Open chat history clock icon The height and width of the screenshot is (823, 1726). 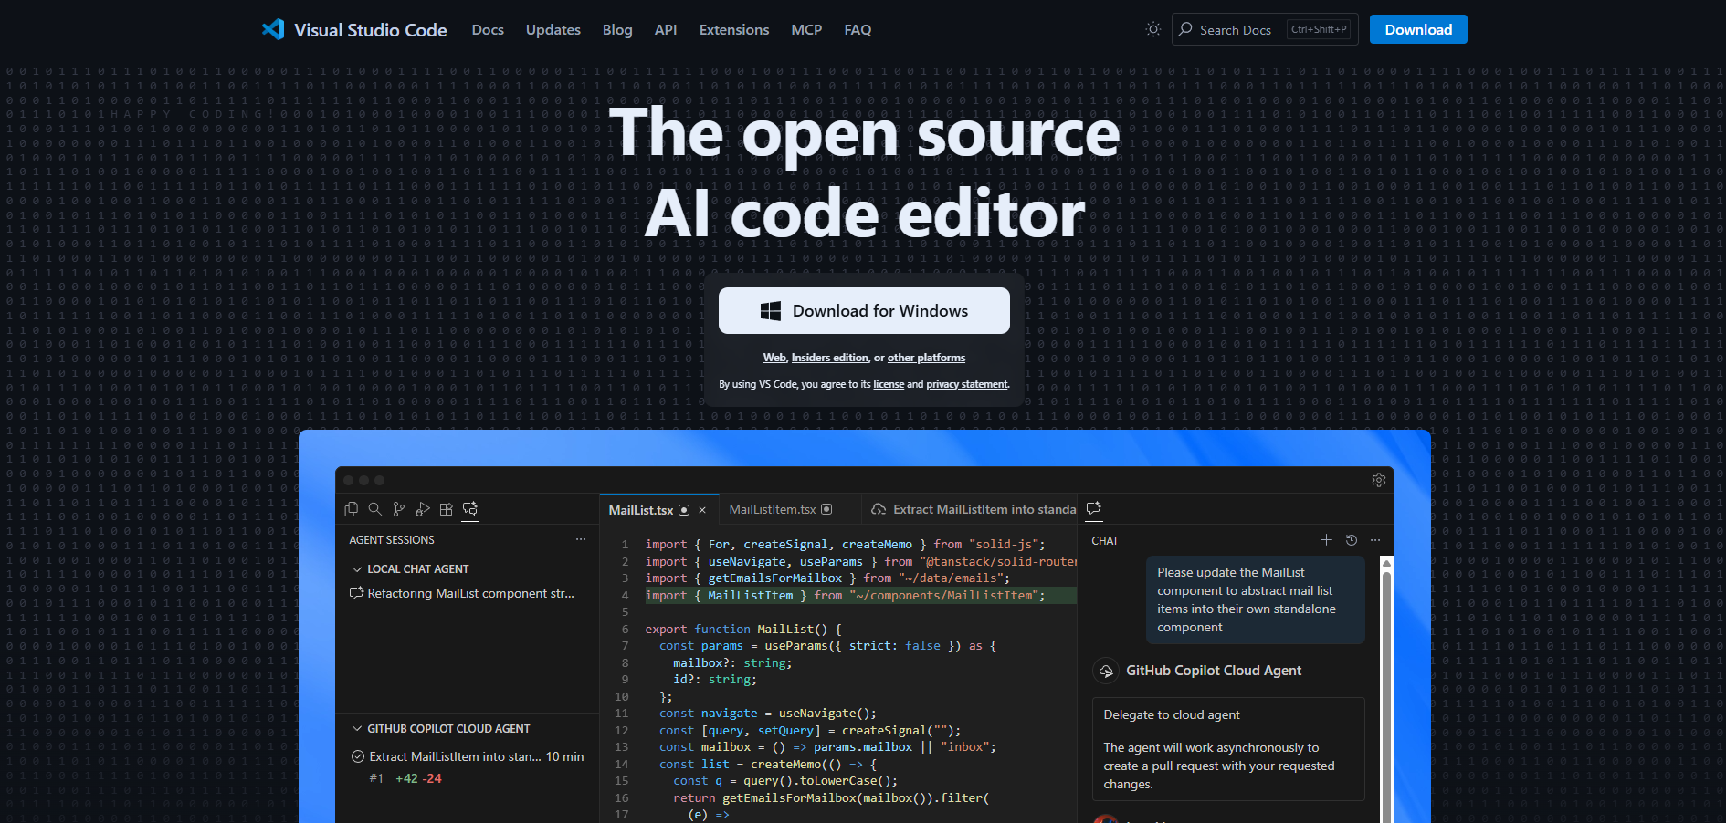(1352, 540)
